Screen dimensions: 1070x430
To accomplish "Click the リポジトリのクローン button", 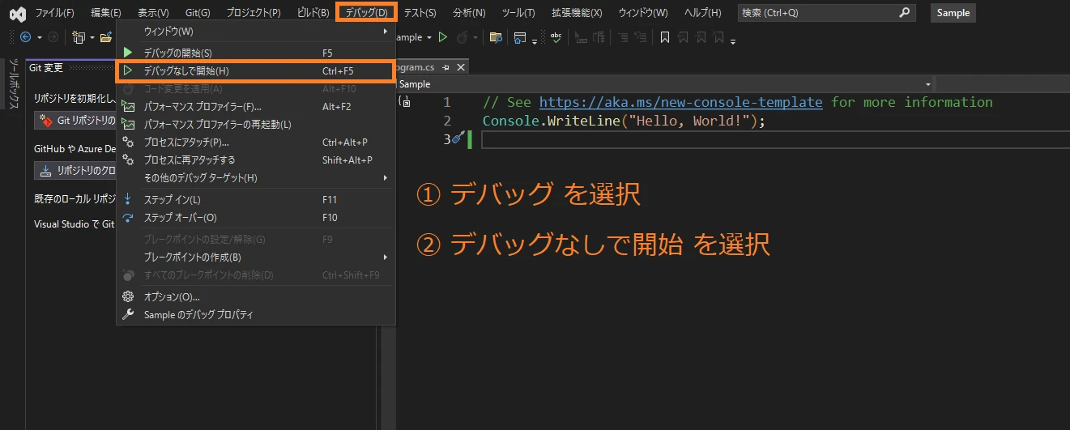I will [x=75, y=170].
